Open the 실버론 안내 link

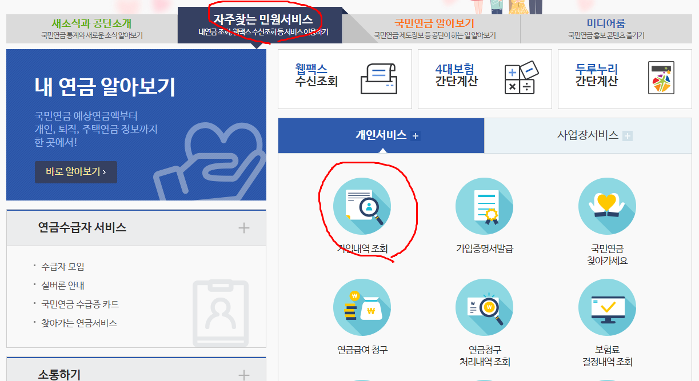coord(63,286)
